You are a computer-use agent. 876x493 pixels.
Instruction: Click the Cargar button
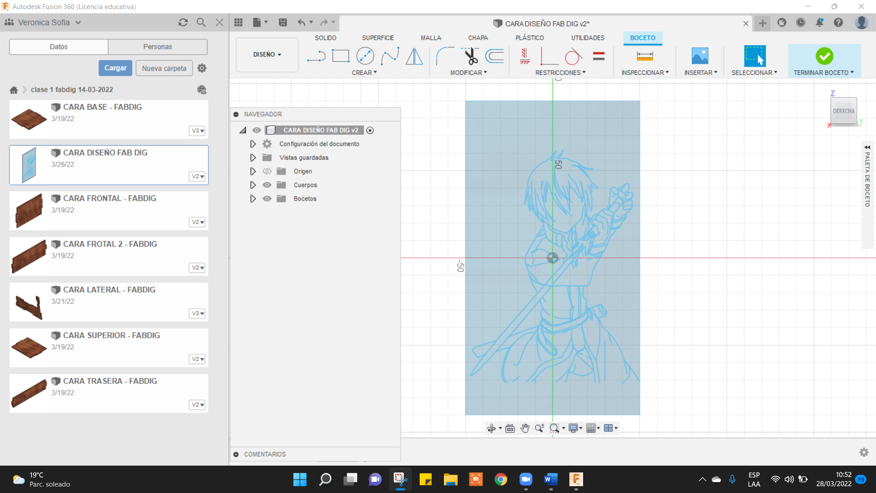[115, 68]
